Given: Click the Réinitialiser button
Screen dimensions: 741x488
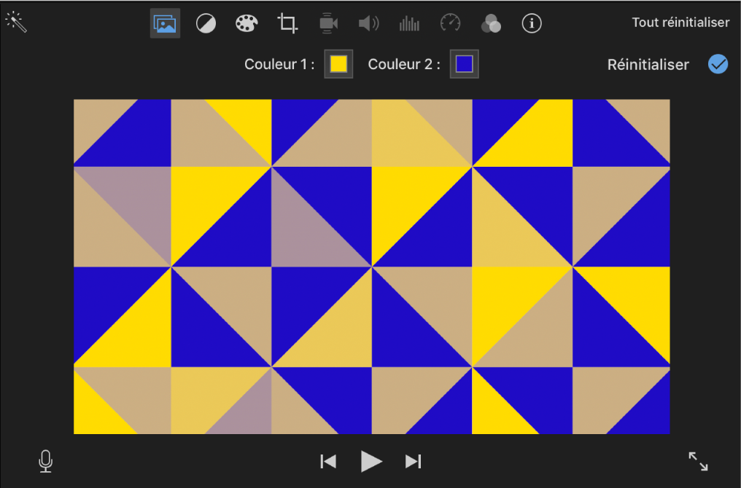Looking at the screenshot, I should [648, 64].
